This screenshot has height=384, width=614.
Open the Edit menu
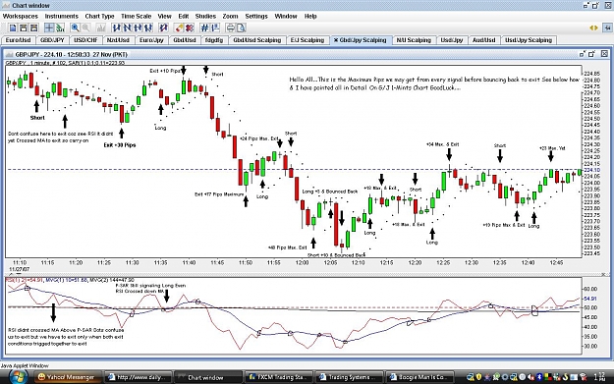click(x=184, y=16)
